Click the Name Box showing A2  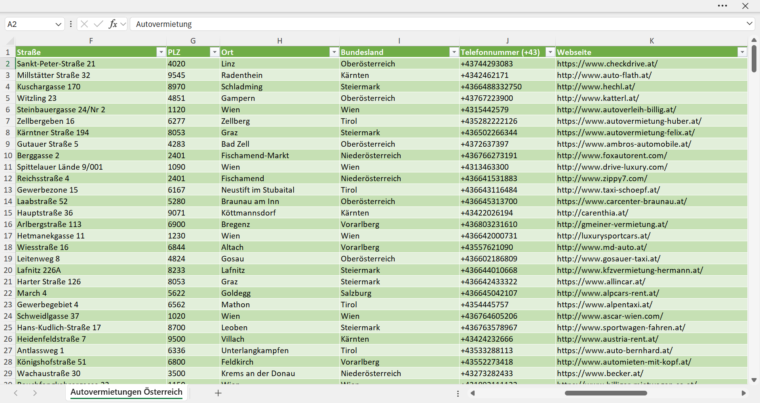point(30,24)
